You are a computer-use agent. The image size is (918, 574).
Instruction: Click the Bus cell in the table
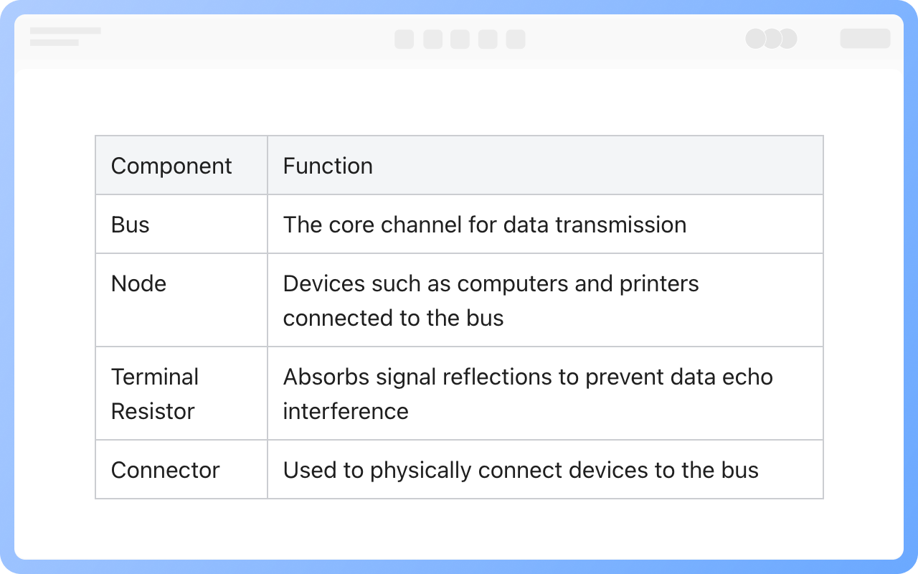pyautogui.click(x=131, y=225)
